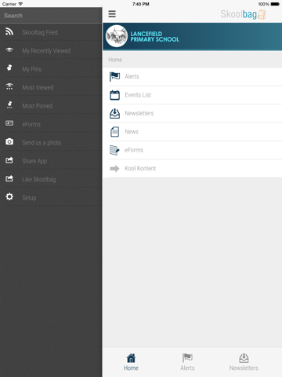
Task: Click the Skoolbag logo in header
Action: pyautogui.click(x=243, y=14)
